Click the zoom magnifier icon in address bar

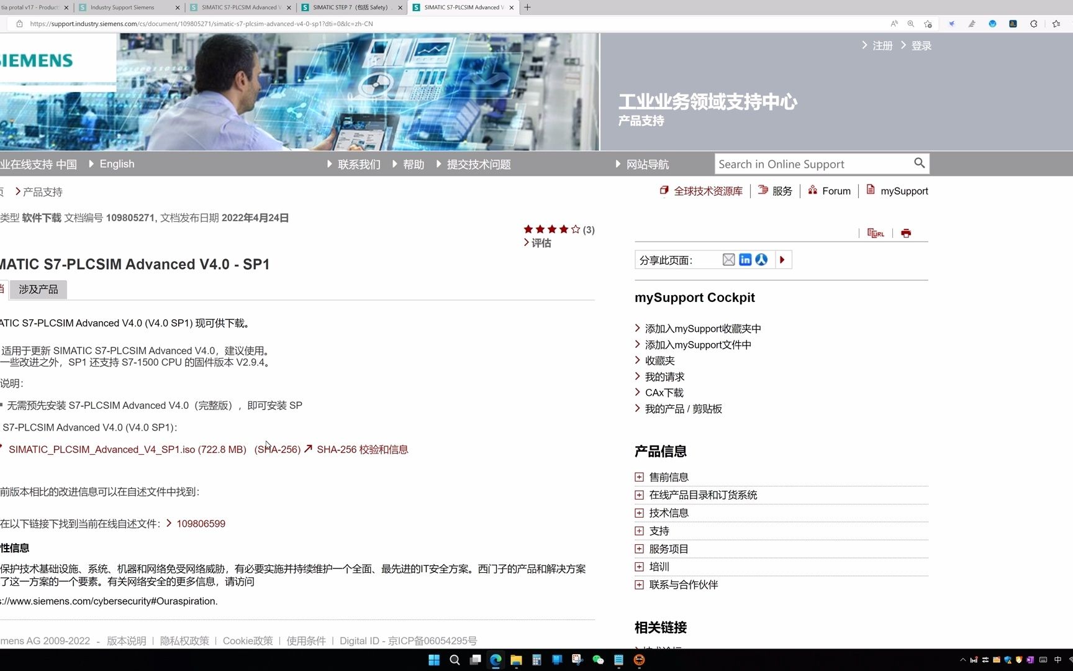click(x=911, y=24)
